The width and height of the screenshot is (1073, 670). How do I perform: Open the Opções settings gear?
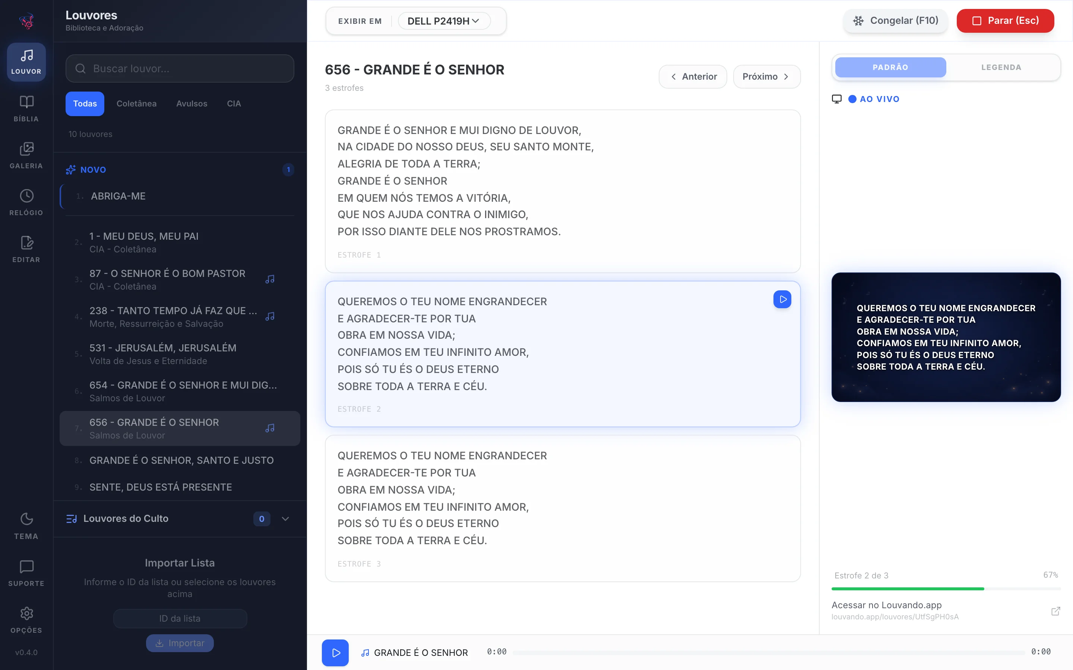click(26, 620)
